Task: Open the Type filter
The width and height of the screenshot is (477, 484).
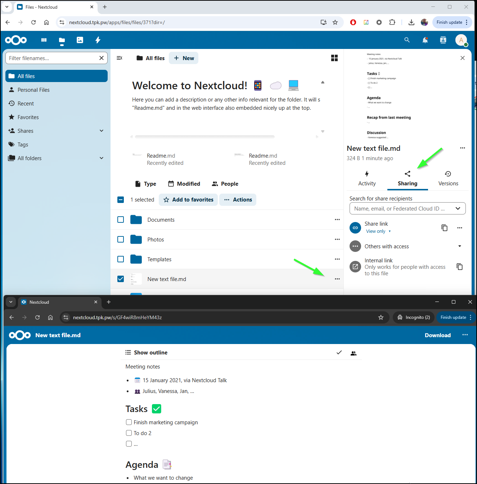Action: point(145,184)
